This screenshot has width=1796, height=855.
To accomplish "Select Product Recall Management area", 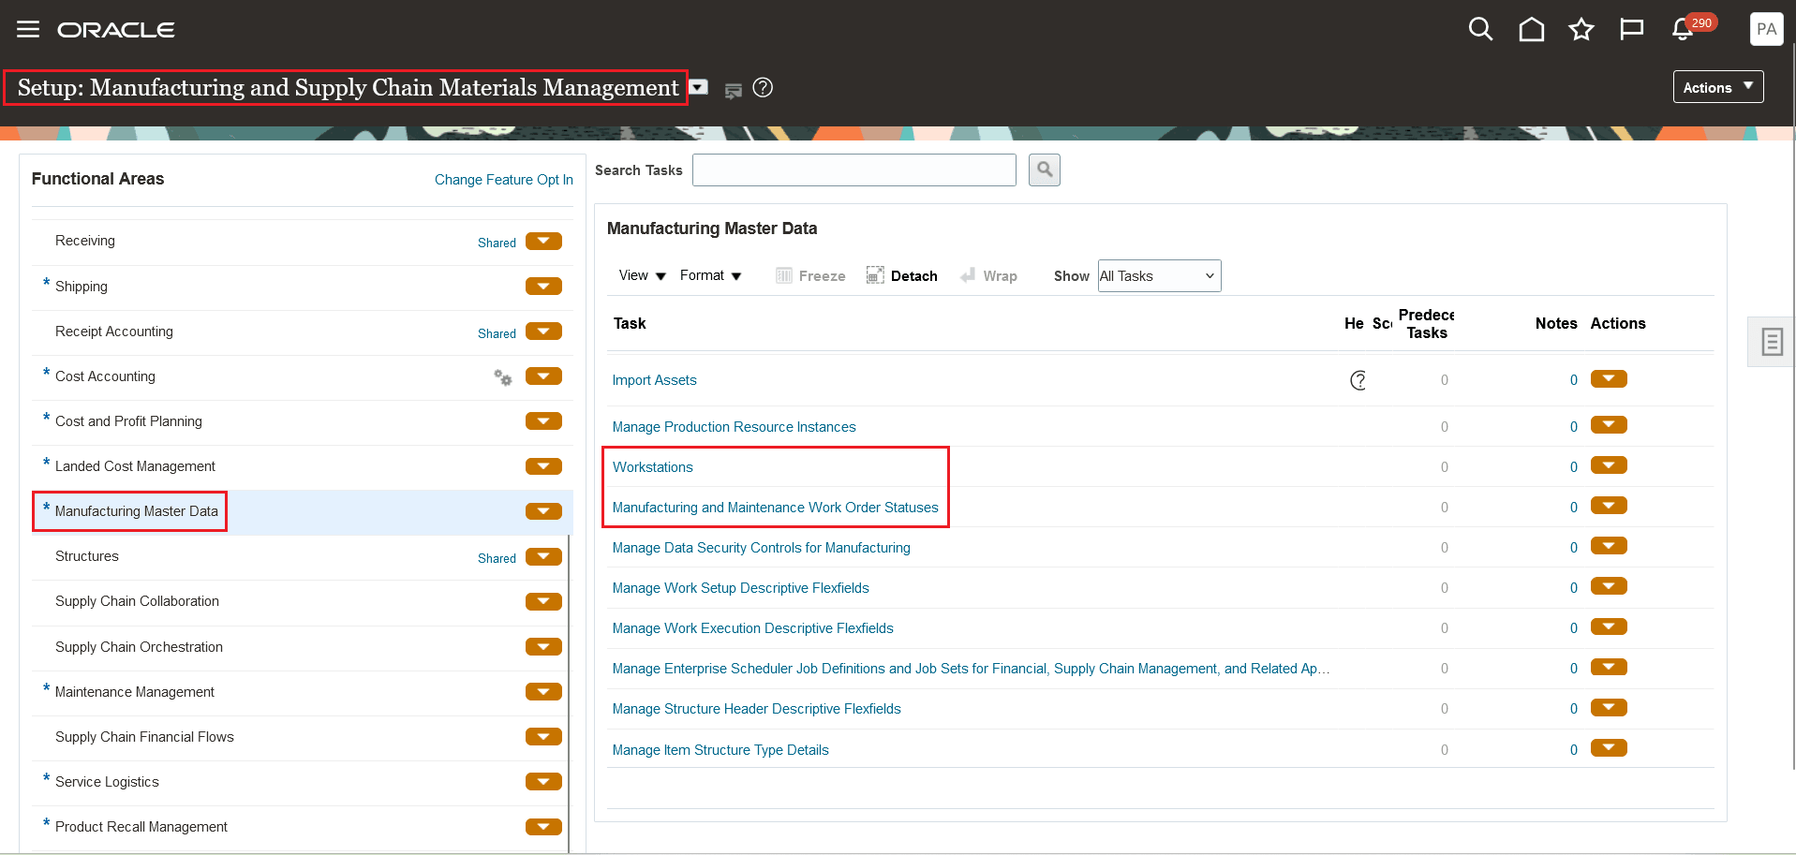I will pyautogui.click(x=141, y=827).
